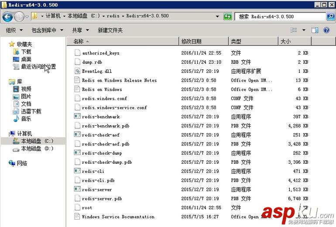Sort by the 修改日期 column header

tap(204, 41)
